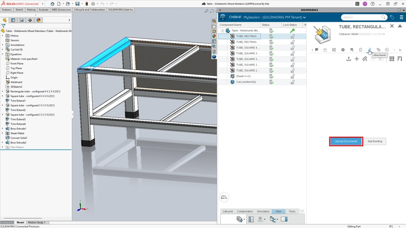Click the Attachments paperclip icon
The image size is (406, 228).
370,50
